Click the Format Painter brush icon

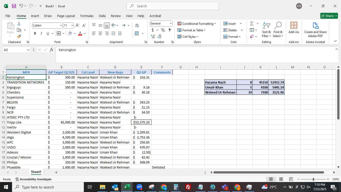point(19,36)
